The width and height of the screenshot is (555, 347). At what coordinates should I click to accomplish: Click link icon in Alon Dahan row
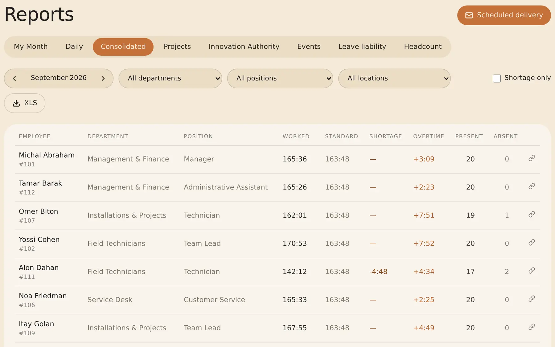pyautogui.click(x=532, y=271)
